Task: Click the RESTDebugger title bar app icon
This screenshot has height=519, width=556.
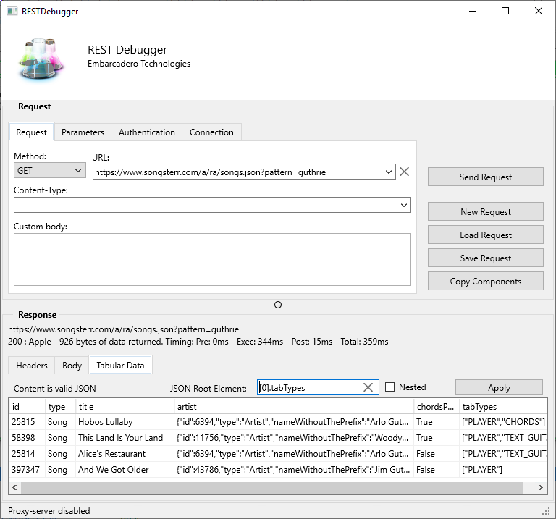Action: click(12, 11)
